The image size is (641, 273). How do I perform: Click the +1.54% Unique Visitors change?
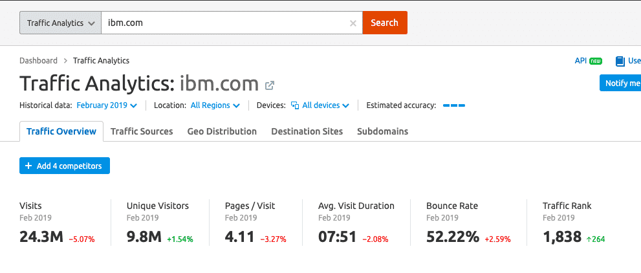[180, 239]
